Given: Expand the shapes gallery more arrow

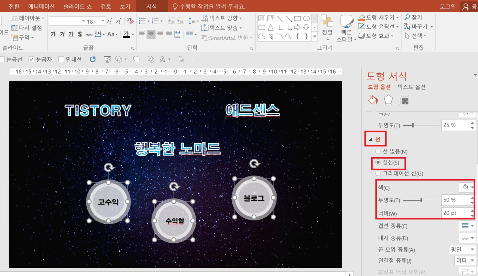Looking at the screenshot, I should (315, 37).
